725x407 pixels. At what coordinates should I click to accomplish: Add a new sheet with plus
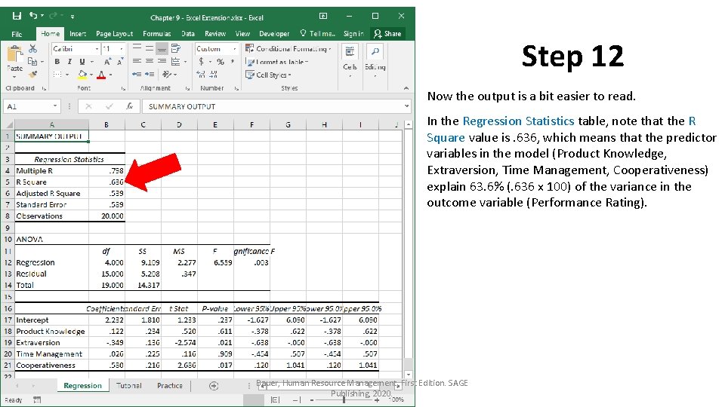click(x=214, y=386)
